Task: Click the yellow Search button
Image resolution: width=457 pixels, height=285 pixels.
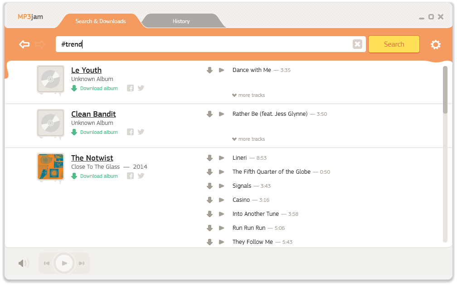Action: (394, 44)
